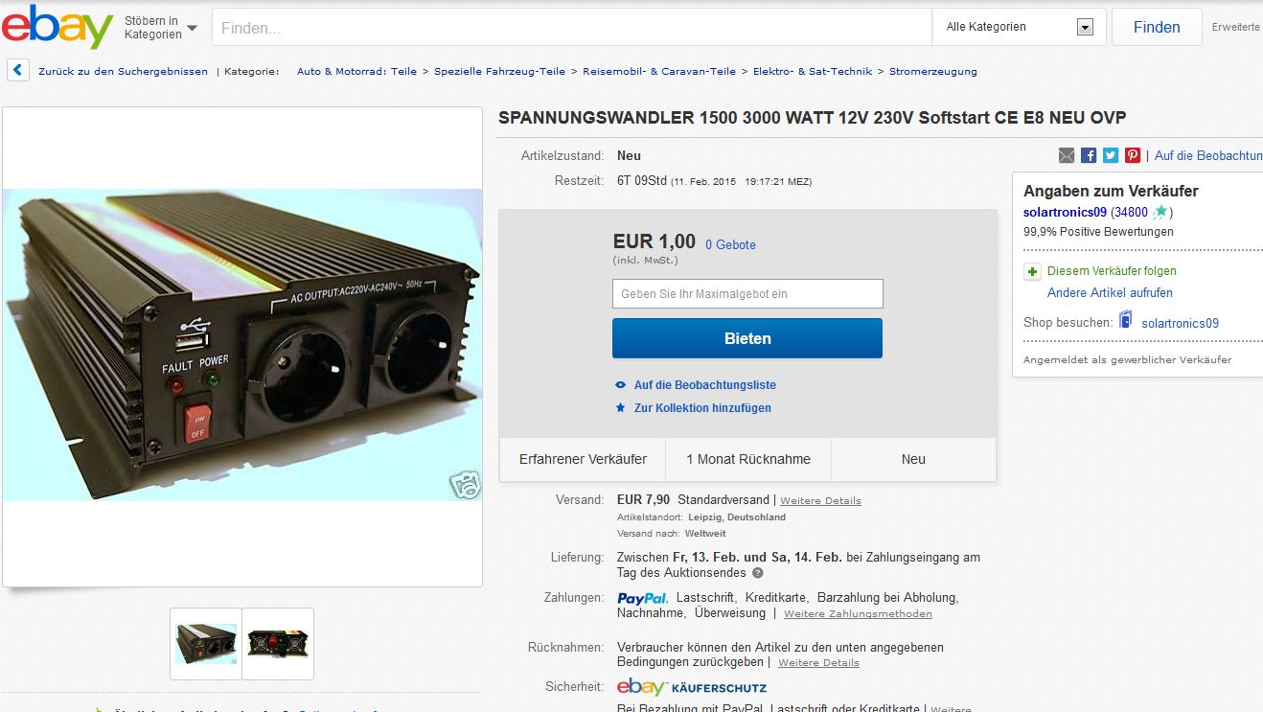
Task: Click the Maximalgebot input field
Action: pos(747,293)
